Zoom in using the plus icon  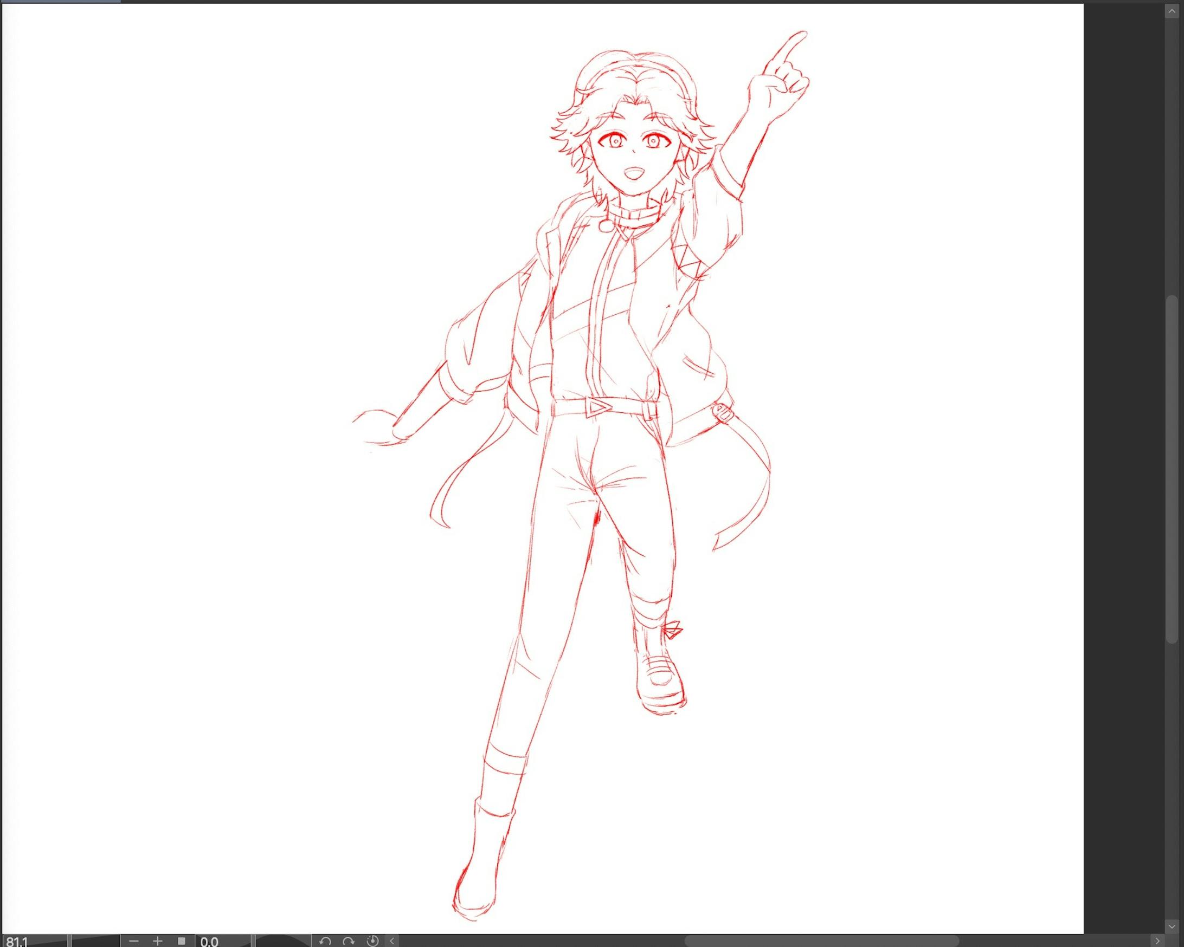click(x=158, y=942)
